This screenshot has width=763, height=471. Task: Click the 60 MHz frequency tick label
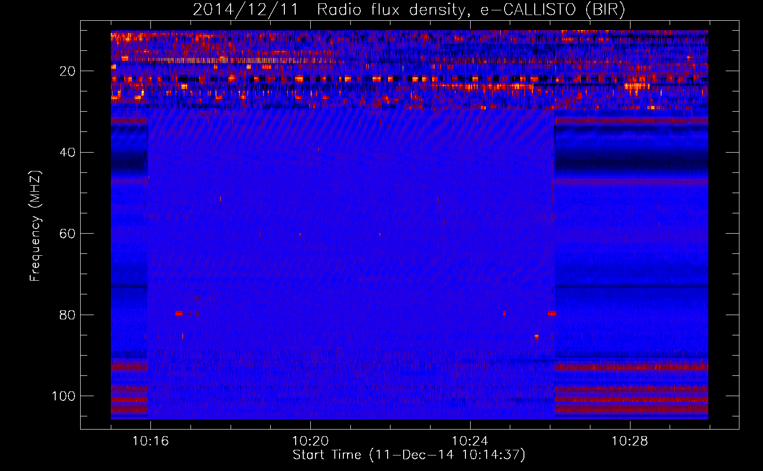[68, 234]
